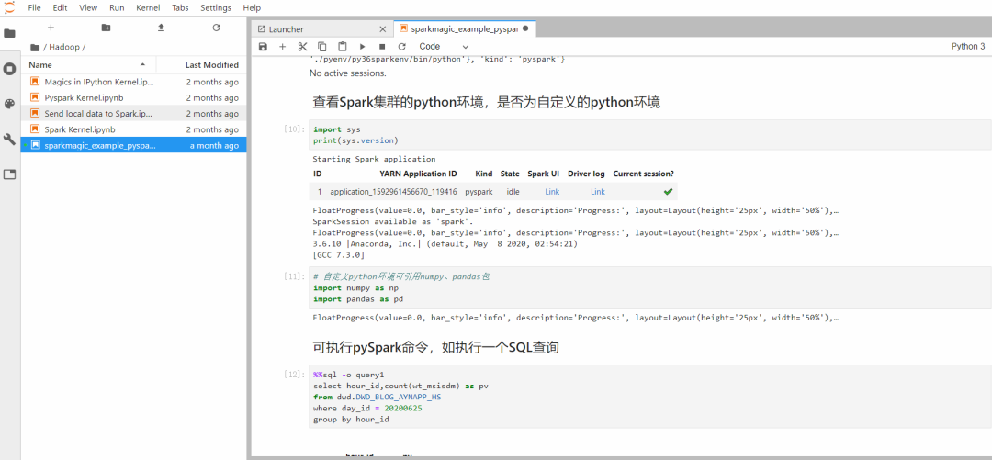Click the upload files icon
Viewport: 992px width, 460px height.
coord(161,28)
